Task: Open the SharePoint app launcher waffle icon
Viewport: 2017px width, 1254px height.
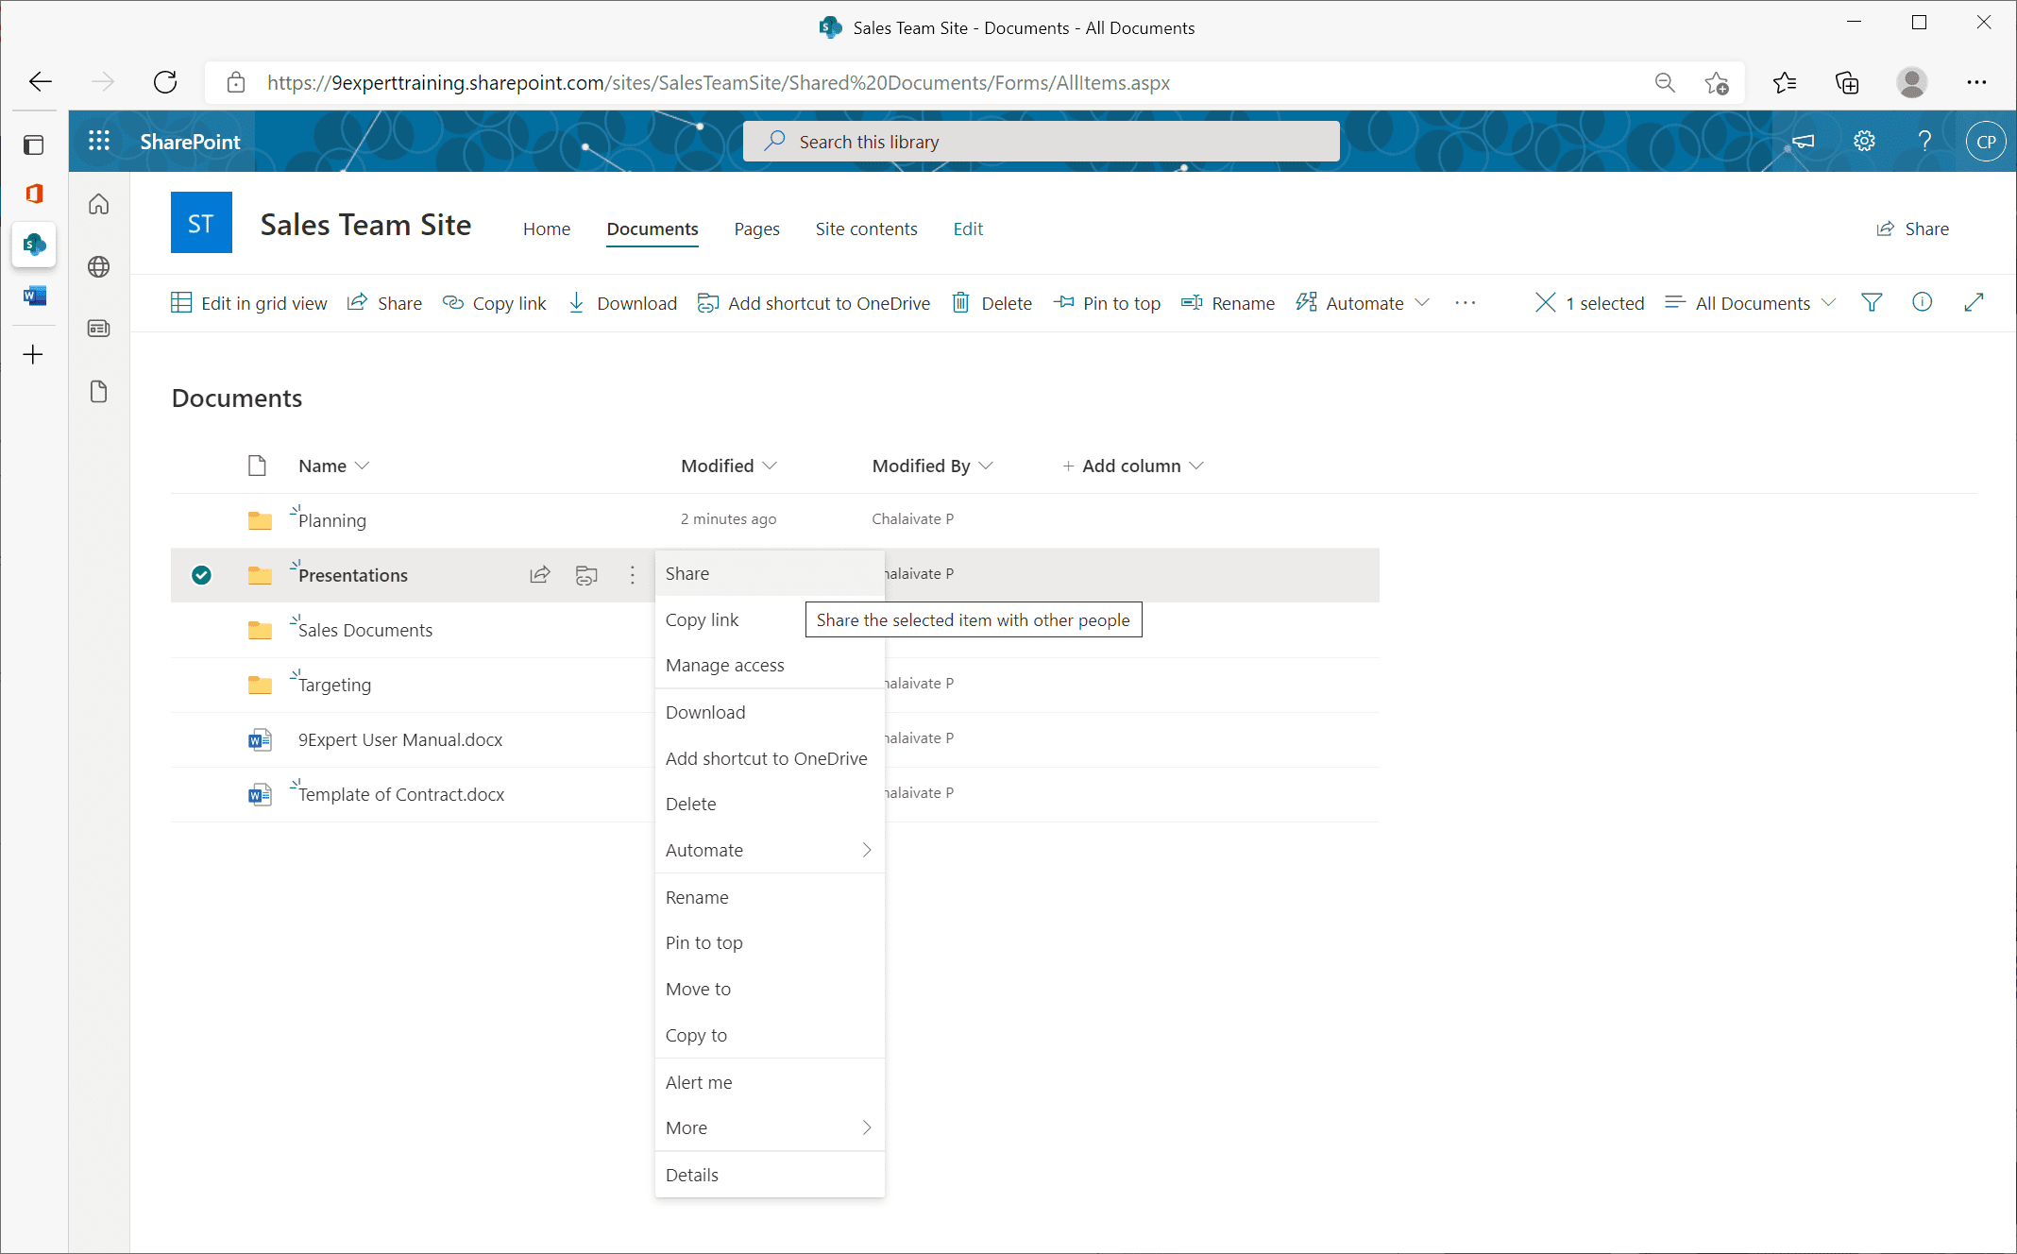Action: coord(98,141)
